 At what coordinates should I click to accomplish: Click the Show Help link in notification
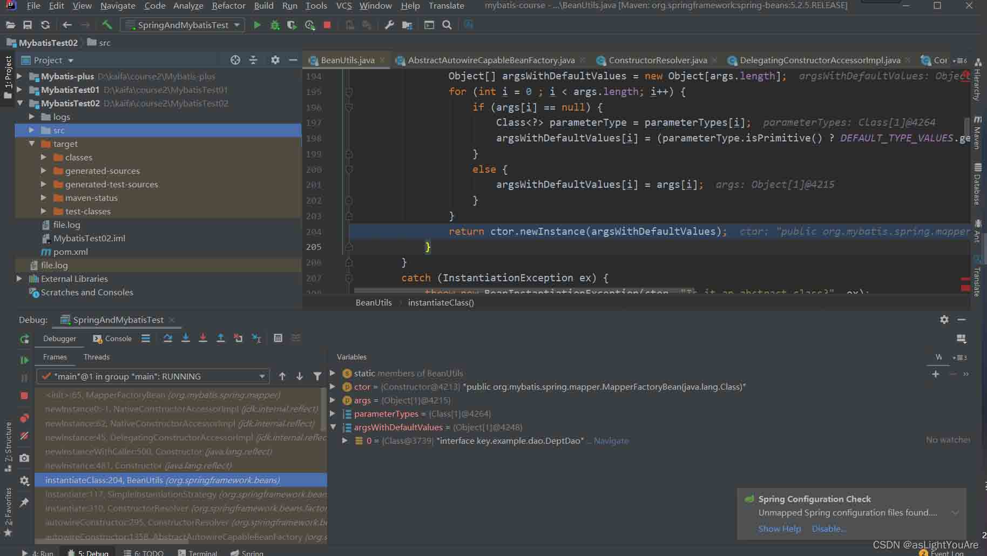(x=779, y=528)
